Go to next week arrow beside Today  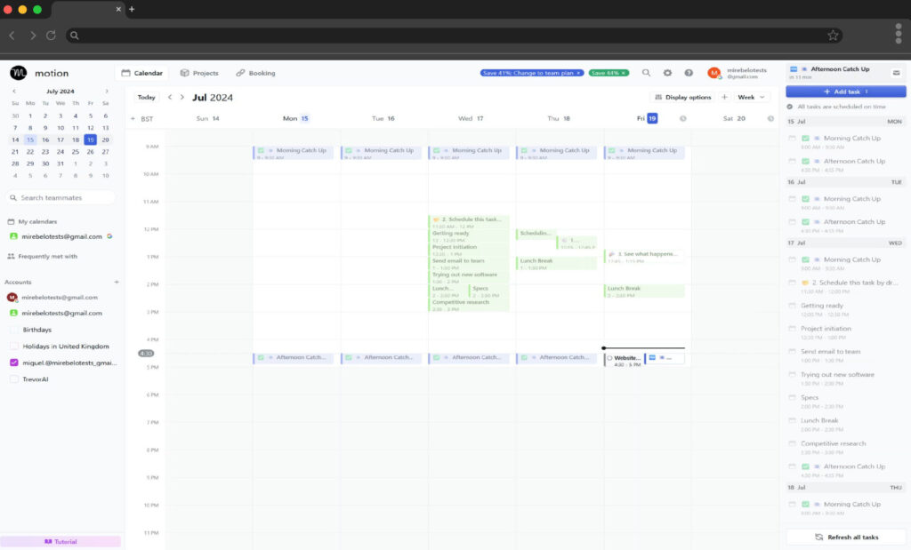click(181, 97)
